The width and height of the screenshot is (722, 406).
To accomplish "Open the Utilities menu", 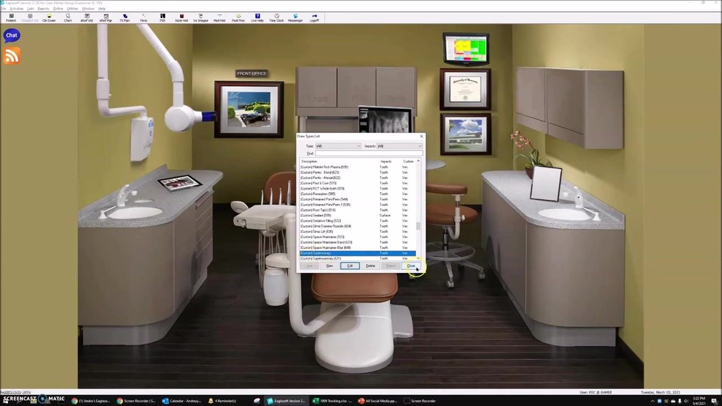I will [x=72, y=8].
